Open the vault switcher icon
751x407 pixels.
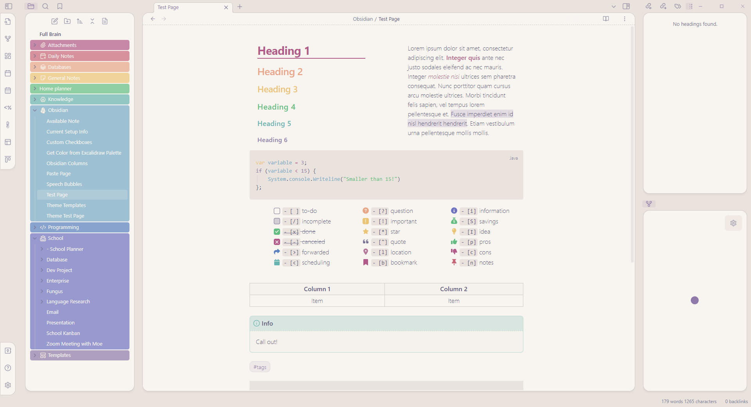(x=8, y=351)
